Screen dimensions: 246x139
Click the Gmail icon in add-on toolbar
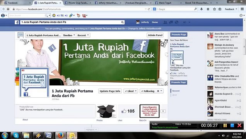pos(84,15)
